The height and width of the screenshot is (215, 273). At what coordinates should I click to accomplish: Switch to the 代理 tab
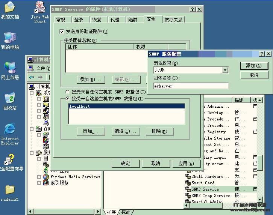(x=115, y=20)
